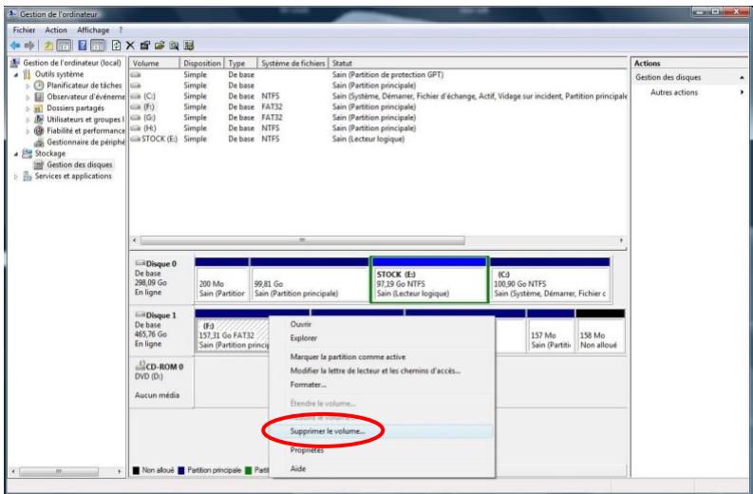Screen dimensions: 753x494
Task: Open the ? help menu
Action: 121,29
